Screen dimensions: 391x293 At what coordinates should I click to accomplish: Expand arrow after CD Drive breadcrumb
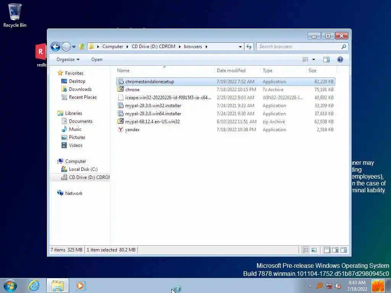pyautogui.click(x=180, y=47)
